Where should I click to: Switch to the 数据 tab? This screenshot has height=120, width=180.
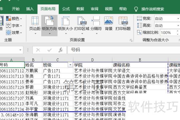pyautogui.click(x=80, y=9)
